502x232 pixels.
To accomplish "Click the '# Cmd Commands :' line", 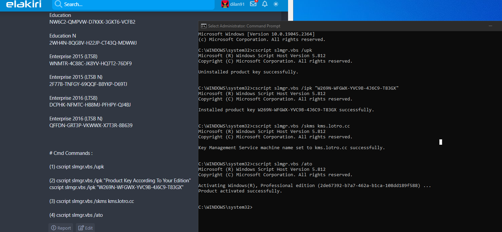I will tap(71, 153).
